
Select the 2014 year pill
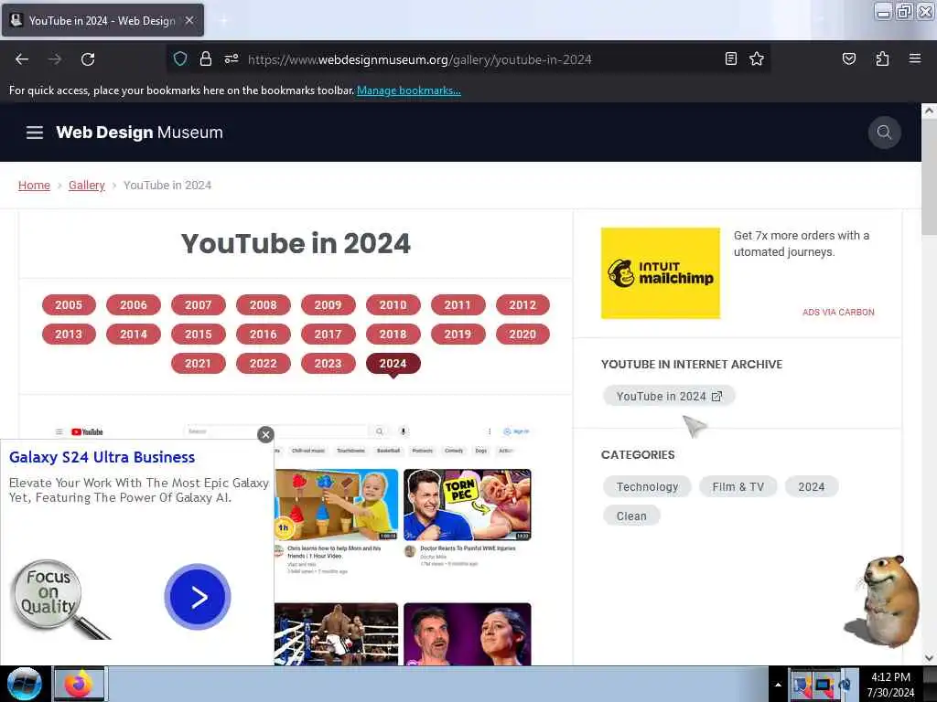point(134,335)
